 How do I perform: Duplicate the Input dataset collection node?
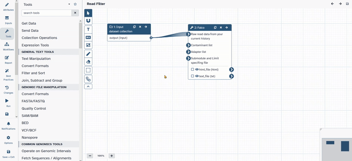(x=134, y=27)
